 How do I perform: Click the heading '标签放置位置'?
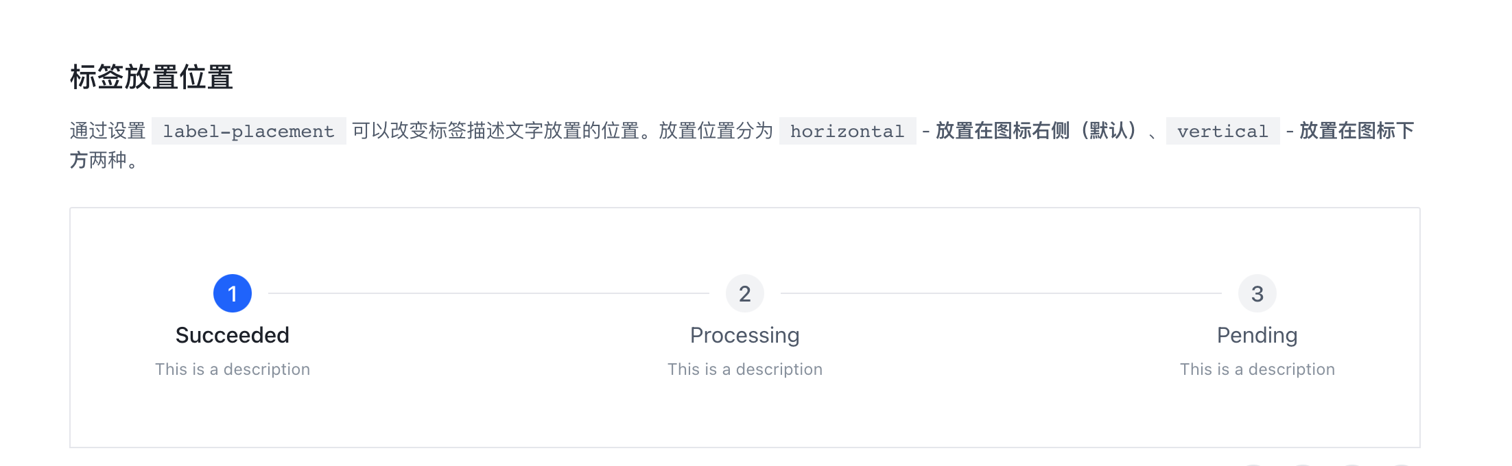pyautogui.click(x=152, y=77)
